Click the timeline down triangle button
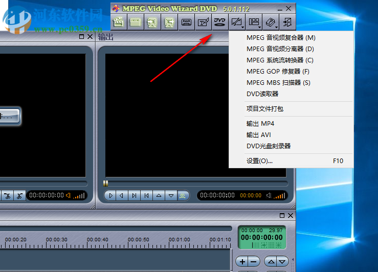The image size is (378, 272). (x=282, y=262)
